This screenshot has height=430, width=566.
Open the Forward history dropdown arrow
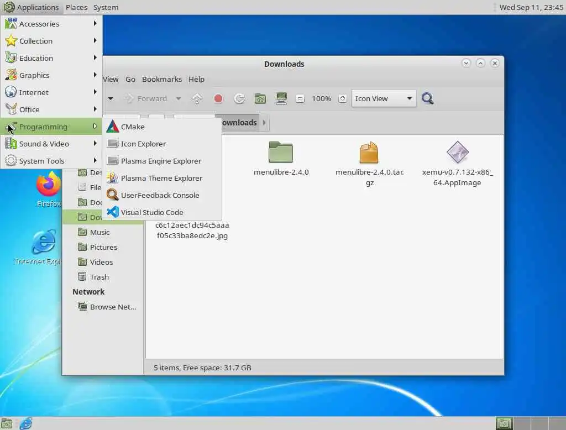[x=179, y=98]
